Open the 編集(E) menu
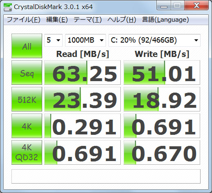 [x=57, y=20]
